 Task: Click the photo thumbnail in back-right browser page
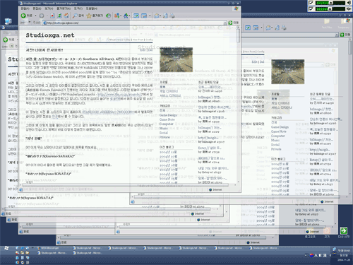[287, 72]
